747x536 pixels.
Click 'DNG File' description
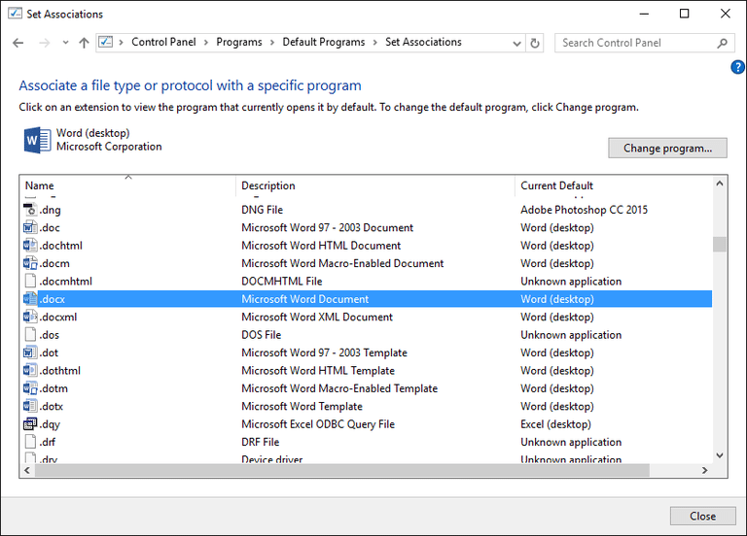[x=262, y=210]
